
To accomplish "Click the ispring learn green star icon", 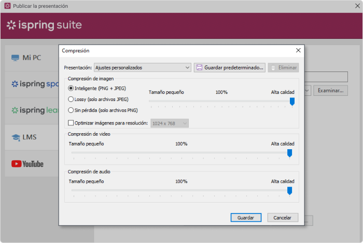I will 15,110.
